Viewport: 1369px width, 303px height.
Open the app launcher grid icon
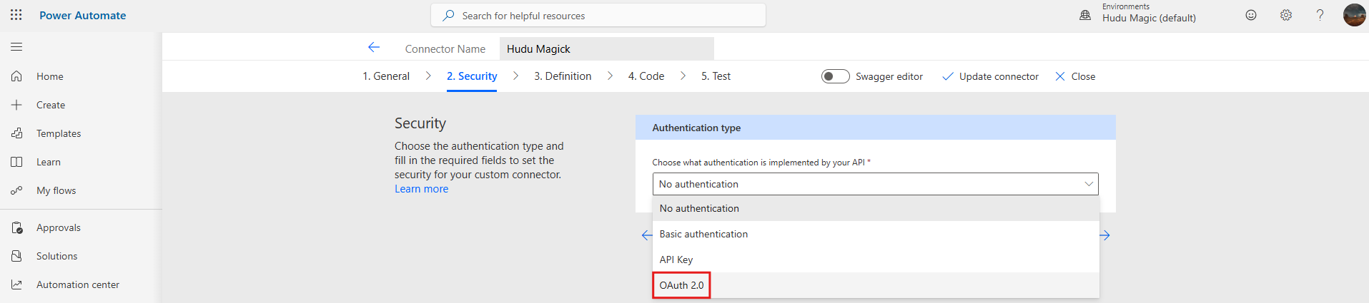pos(16,15)
